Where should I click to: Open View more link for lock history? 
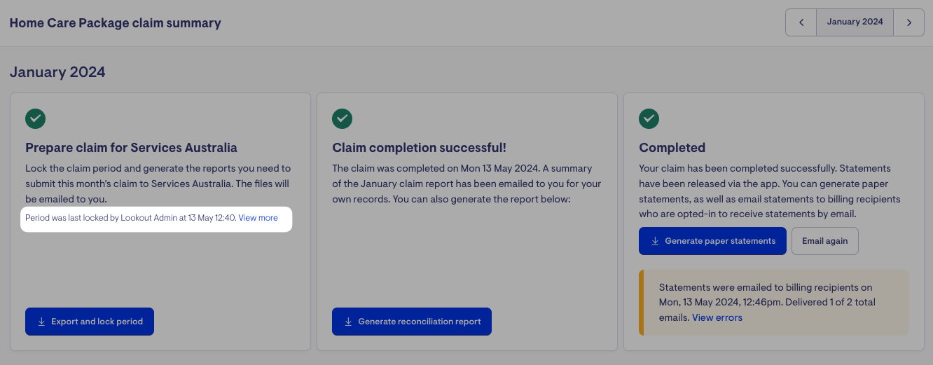tap(258, 218)
